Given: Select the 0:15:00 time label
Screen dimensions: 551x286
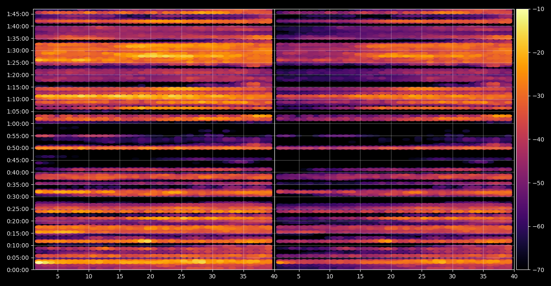Looking at the screenshot, I should click(18, 233).
